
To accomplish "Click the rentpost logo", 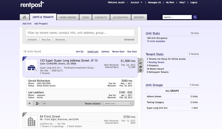I will pyautogui.click(x=32, y=5).
